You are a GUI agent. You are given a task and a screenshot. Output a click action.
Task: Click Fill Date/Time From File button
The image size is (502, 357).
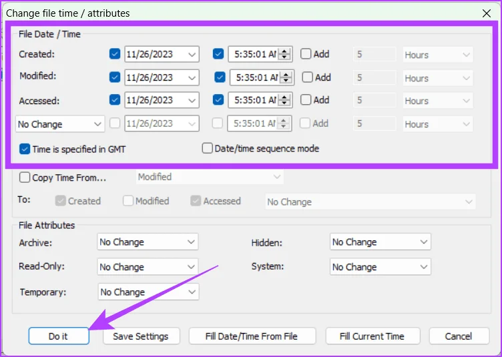[x=252, y=336]
